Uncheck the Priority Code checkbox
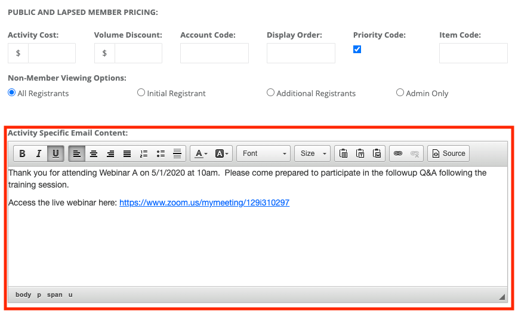The width and height of the screenshot is (515, 313). [x=357, y=50]
